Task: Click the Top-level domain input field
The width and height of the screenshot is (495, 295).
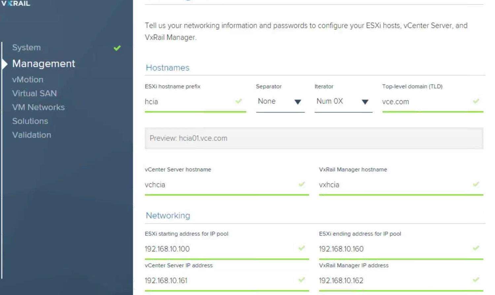Action: pyautogui.click(x=426, y=102)
